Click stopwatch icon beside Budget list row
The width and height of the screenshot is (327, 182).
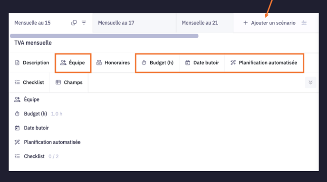pos(17,114)
